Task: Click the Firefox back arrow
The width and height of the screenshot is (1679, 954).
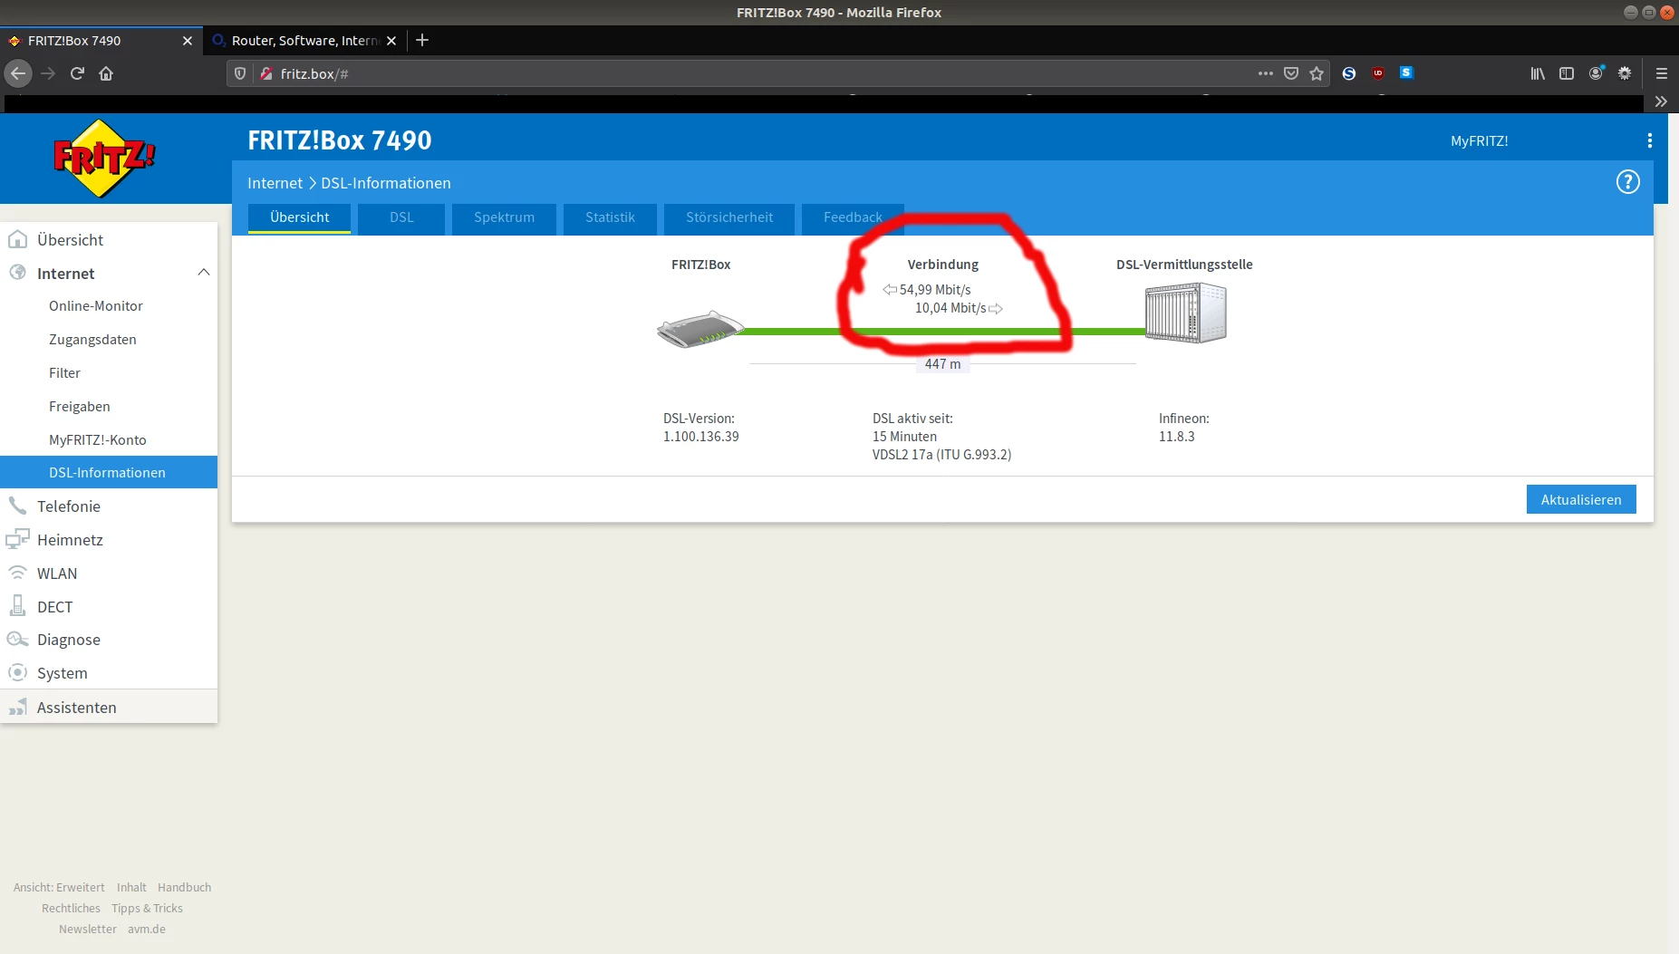Action: 18,73
